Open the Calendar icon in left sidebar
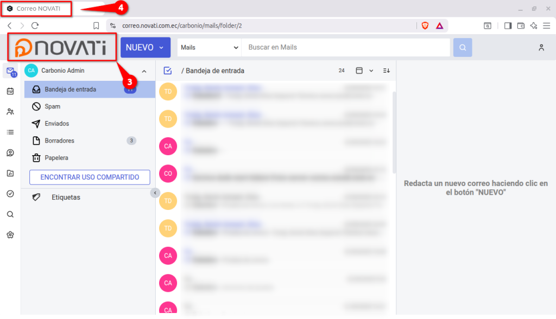 [x=10, y=91]
